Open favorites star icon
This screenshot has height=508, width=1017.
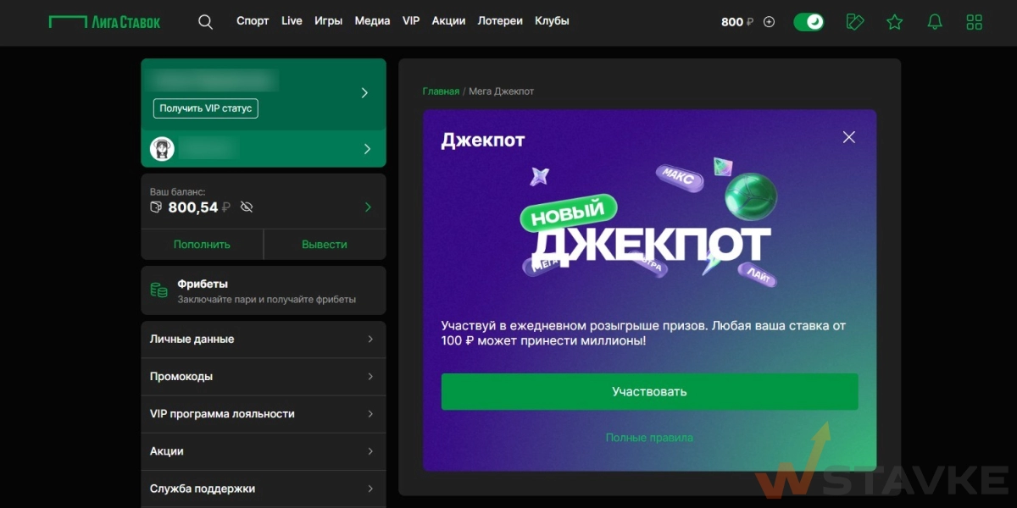click(894, 22)
